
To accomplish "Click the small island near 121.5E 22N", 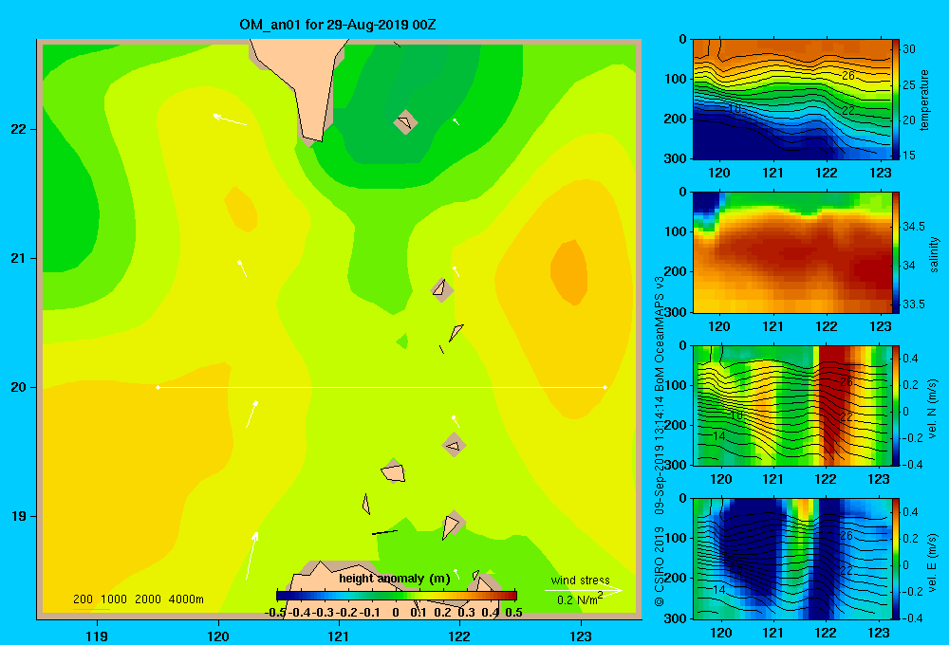I will tap(405, 121).
